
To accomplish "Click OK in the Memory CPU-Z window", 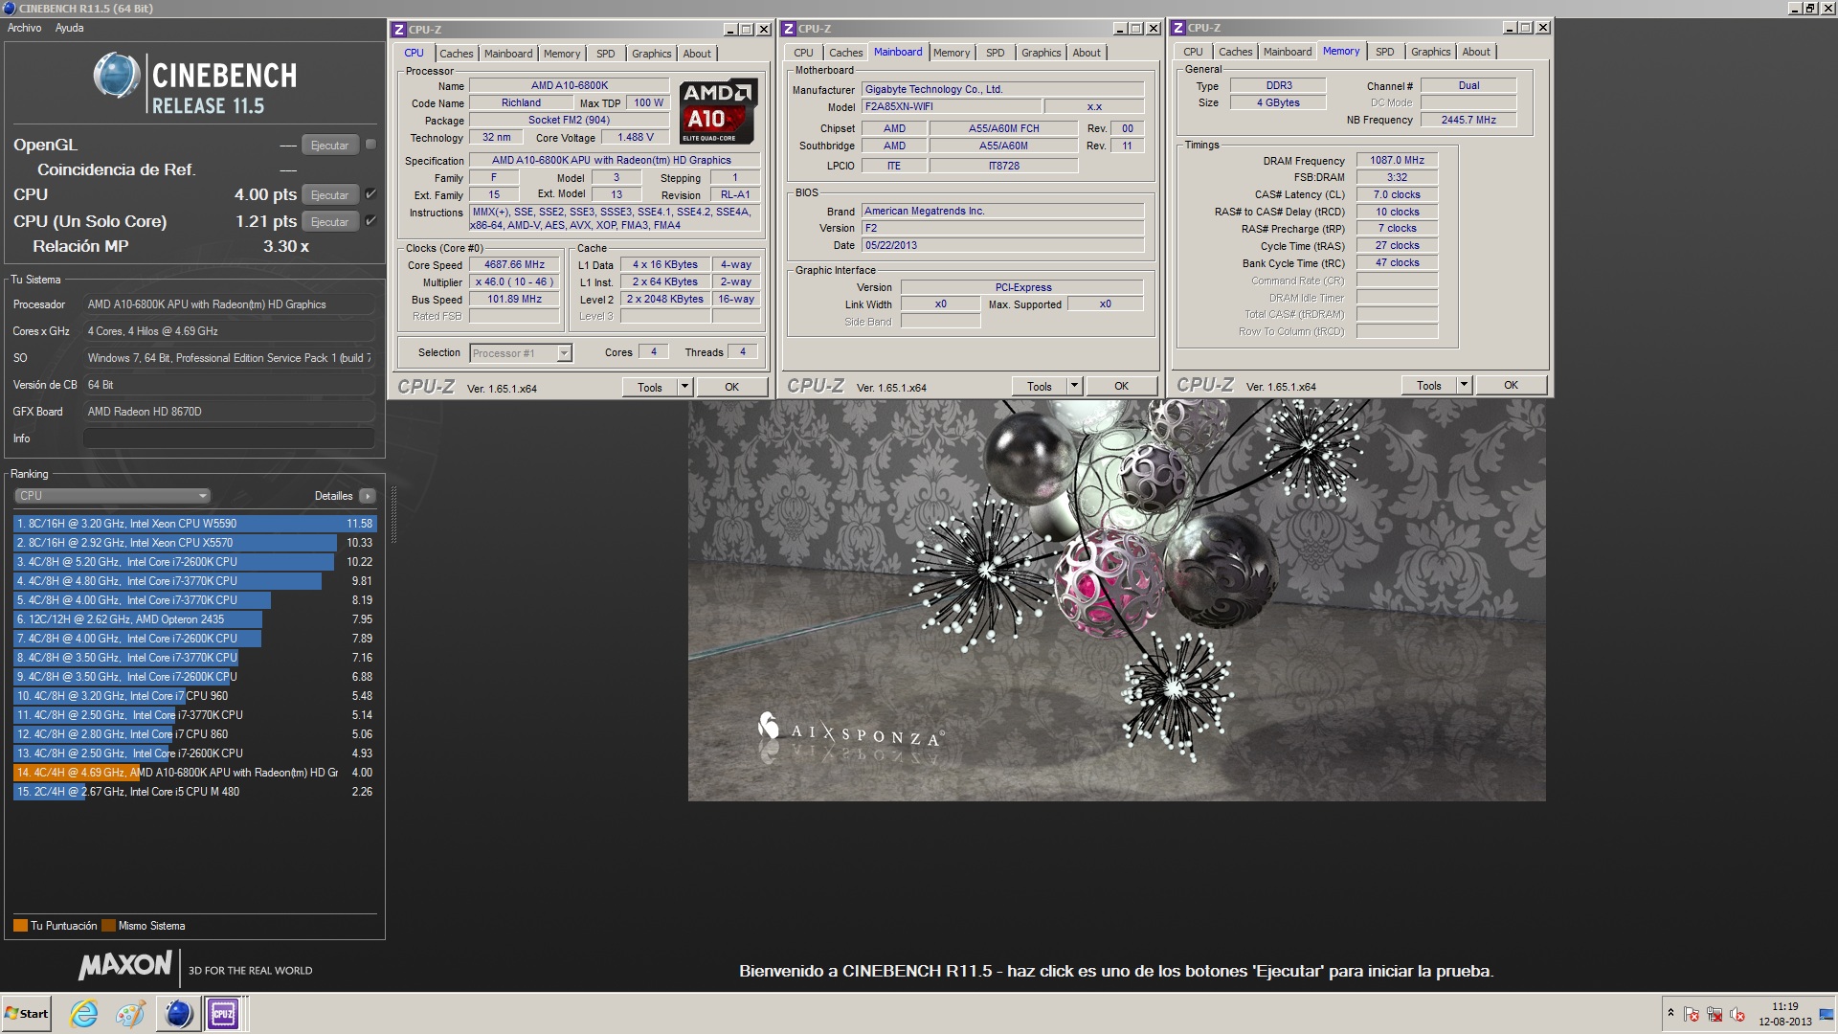I will tap(1512, 385).
